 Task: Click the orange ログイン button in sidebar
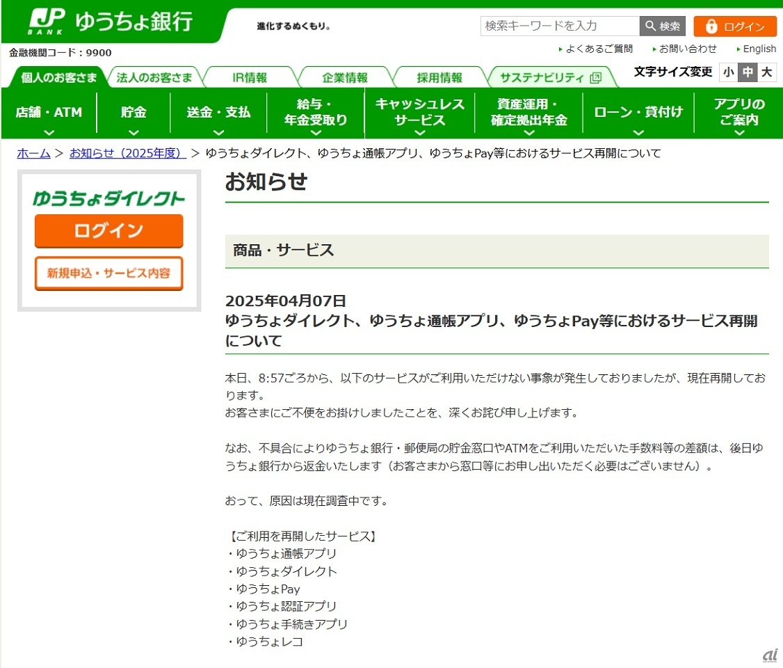pos(109,231)
